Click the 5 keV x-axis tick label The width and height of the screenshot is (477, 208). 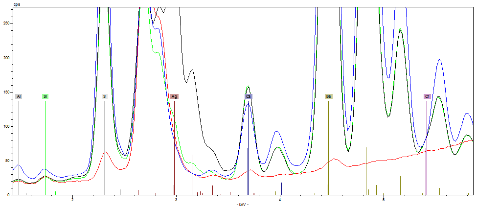pyautogui.click(x=384, y=199)
